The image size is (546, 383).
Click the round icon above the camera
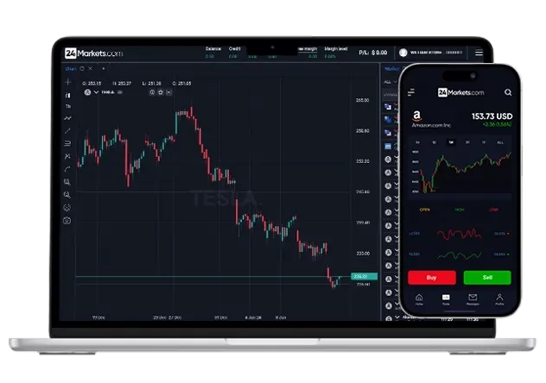tap(67, 208)
